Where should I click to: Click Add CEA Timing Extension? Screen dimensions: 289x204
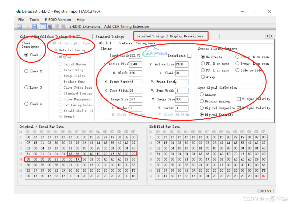(x=126, y=26)
